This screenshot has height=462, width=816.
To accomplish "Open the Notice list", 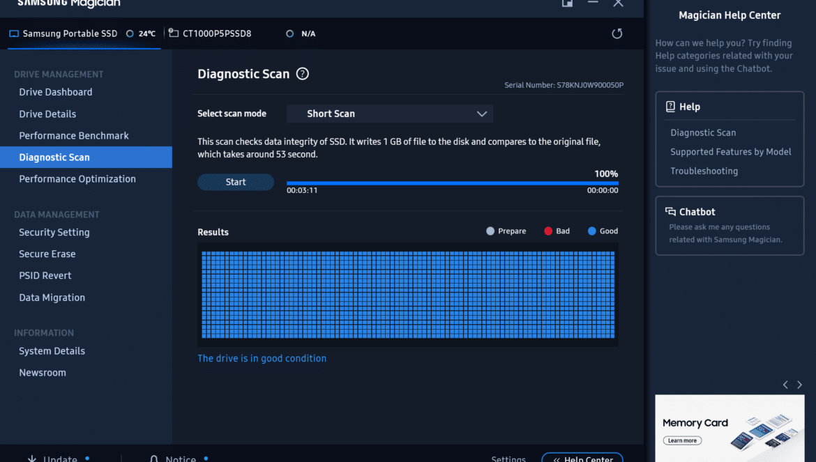I will point(181,459).
